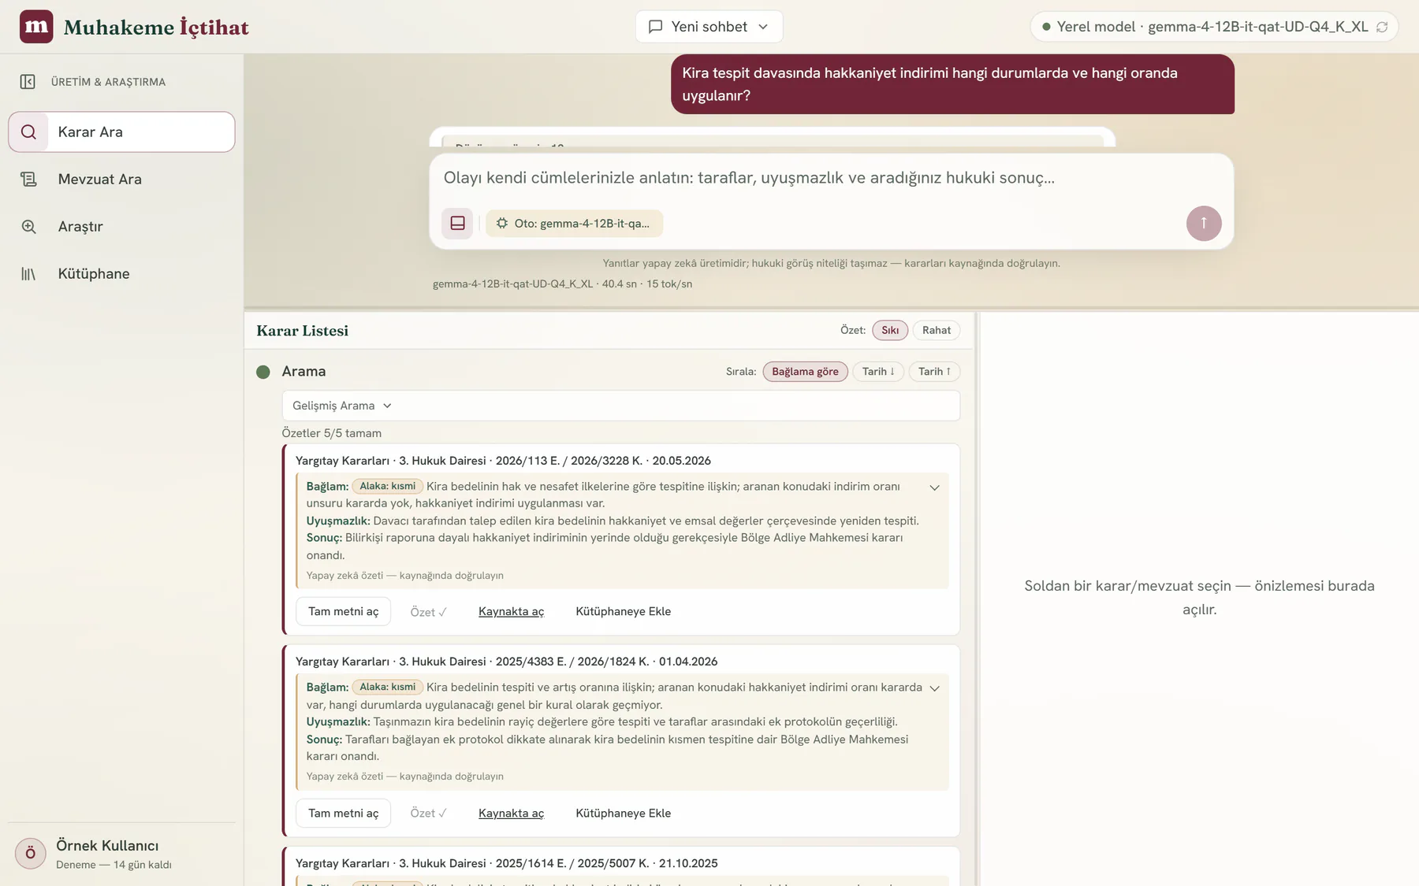Follow Kaynakta aç for 2026/113 E. decision
This screenshot has height=886, width=1419.
(511, 612)
